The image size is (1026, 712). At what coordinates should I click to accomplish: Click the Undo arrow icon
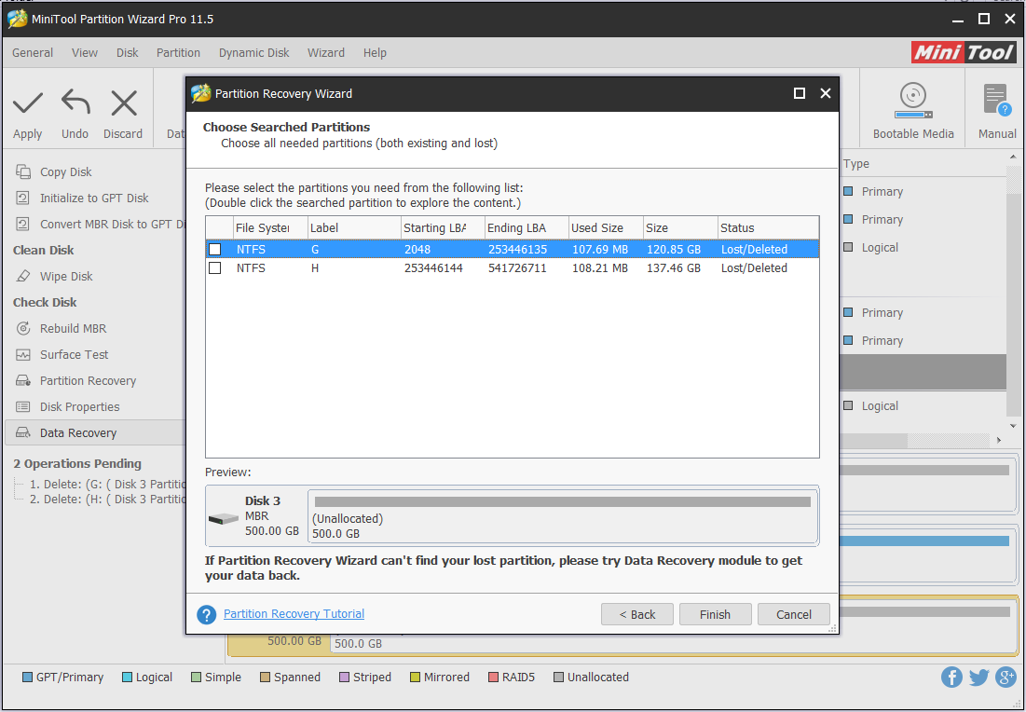75,103
